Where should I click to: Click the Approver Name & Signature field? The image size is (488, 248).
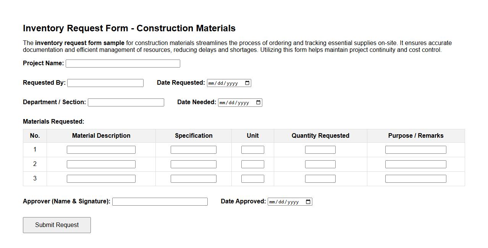[x=160, y=201]
